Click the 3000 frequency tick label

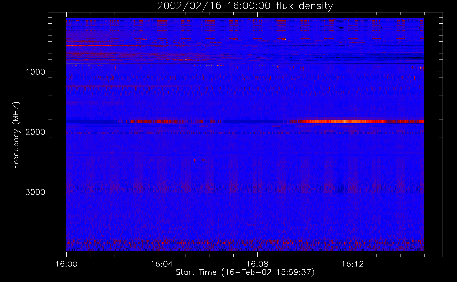click(x=35, y=192)
